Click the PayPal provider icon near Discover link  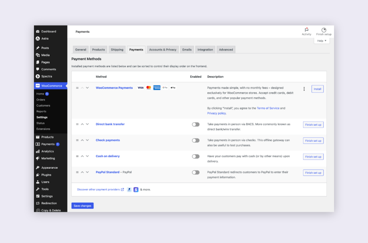[x=129, y=190]
